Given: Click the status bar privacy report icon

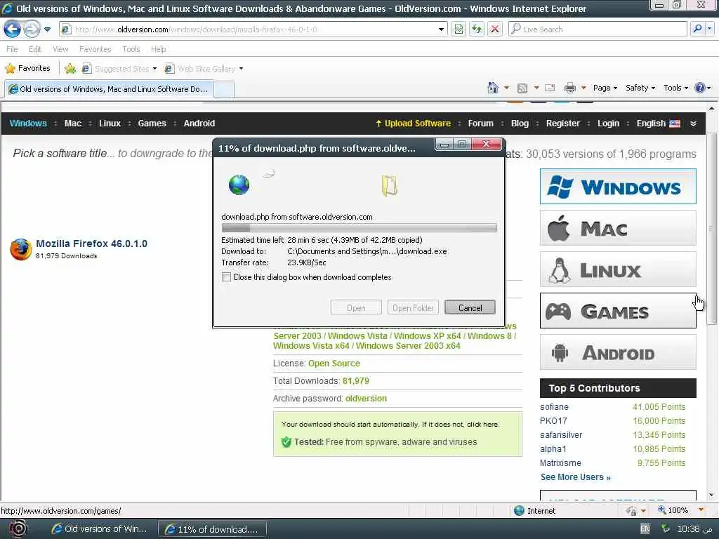Looking at the screenshot, I should point(632,511).
